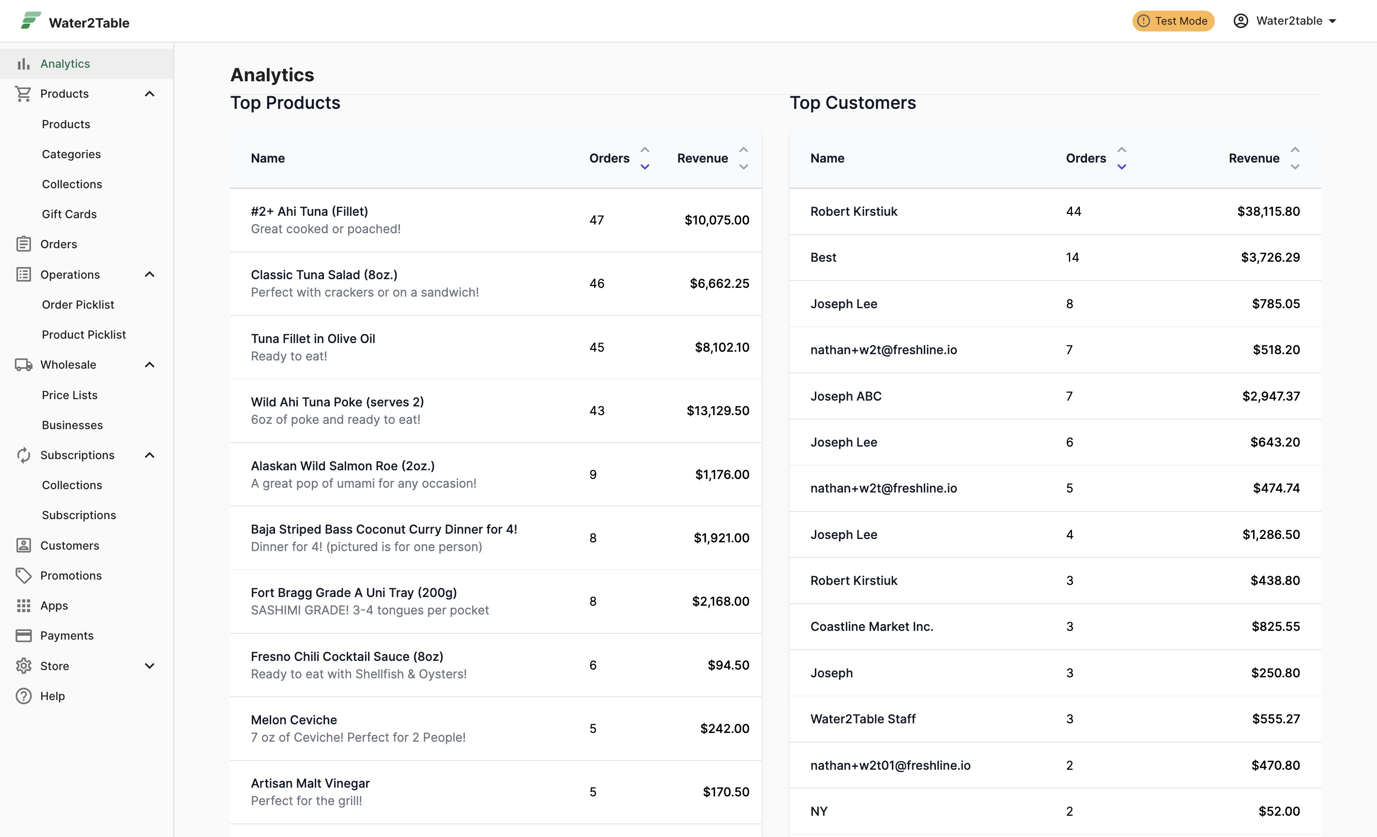Image resolution: width=1377 pixels, height=837 pixels.
Task: Click the account avatar icon in header
Action: click(x=1240, y=21)
